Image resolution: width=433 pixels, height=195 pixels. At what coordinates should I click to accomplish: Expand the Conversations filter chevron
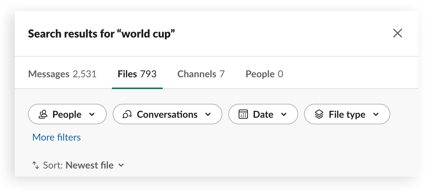click(x=208, y=114)
